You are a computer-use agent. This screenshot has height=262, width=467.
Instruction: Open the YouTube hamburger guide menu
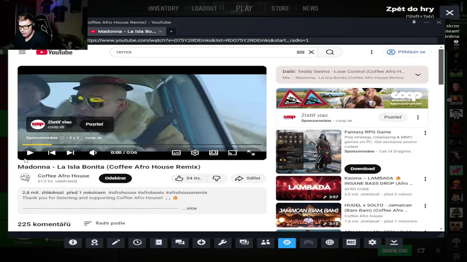22,52
